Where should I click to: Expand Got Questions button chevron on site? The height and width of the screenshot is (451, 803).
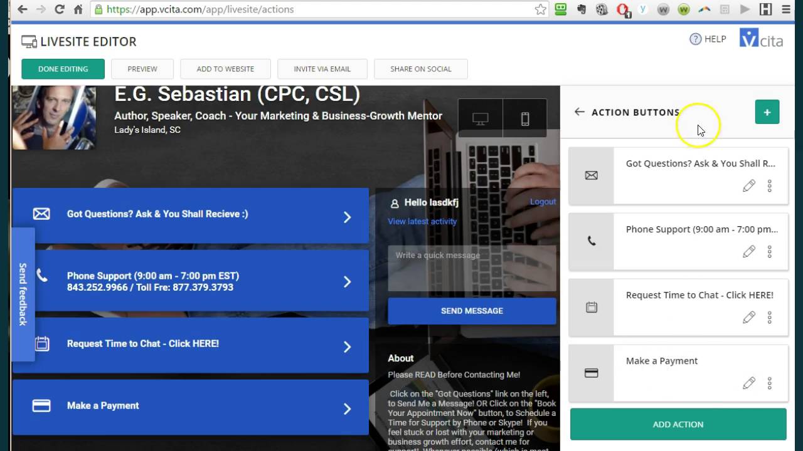point(347,217)
